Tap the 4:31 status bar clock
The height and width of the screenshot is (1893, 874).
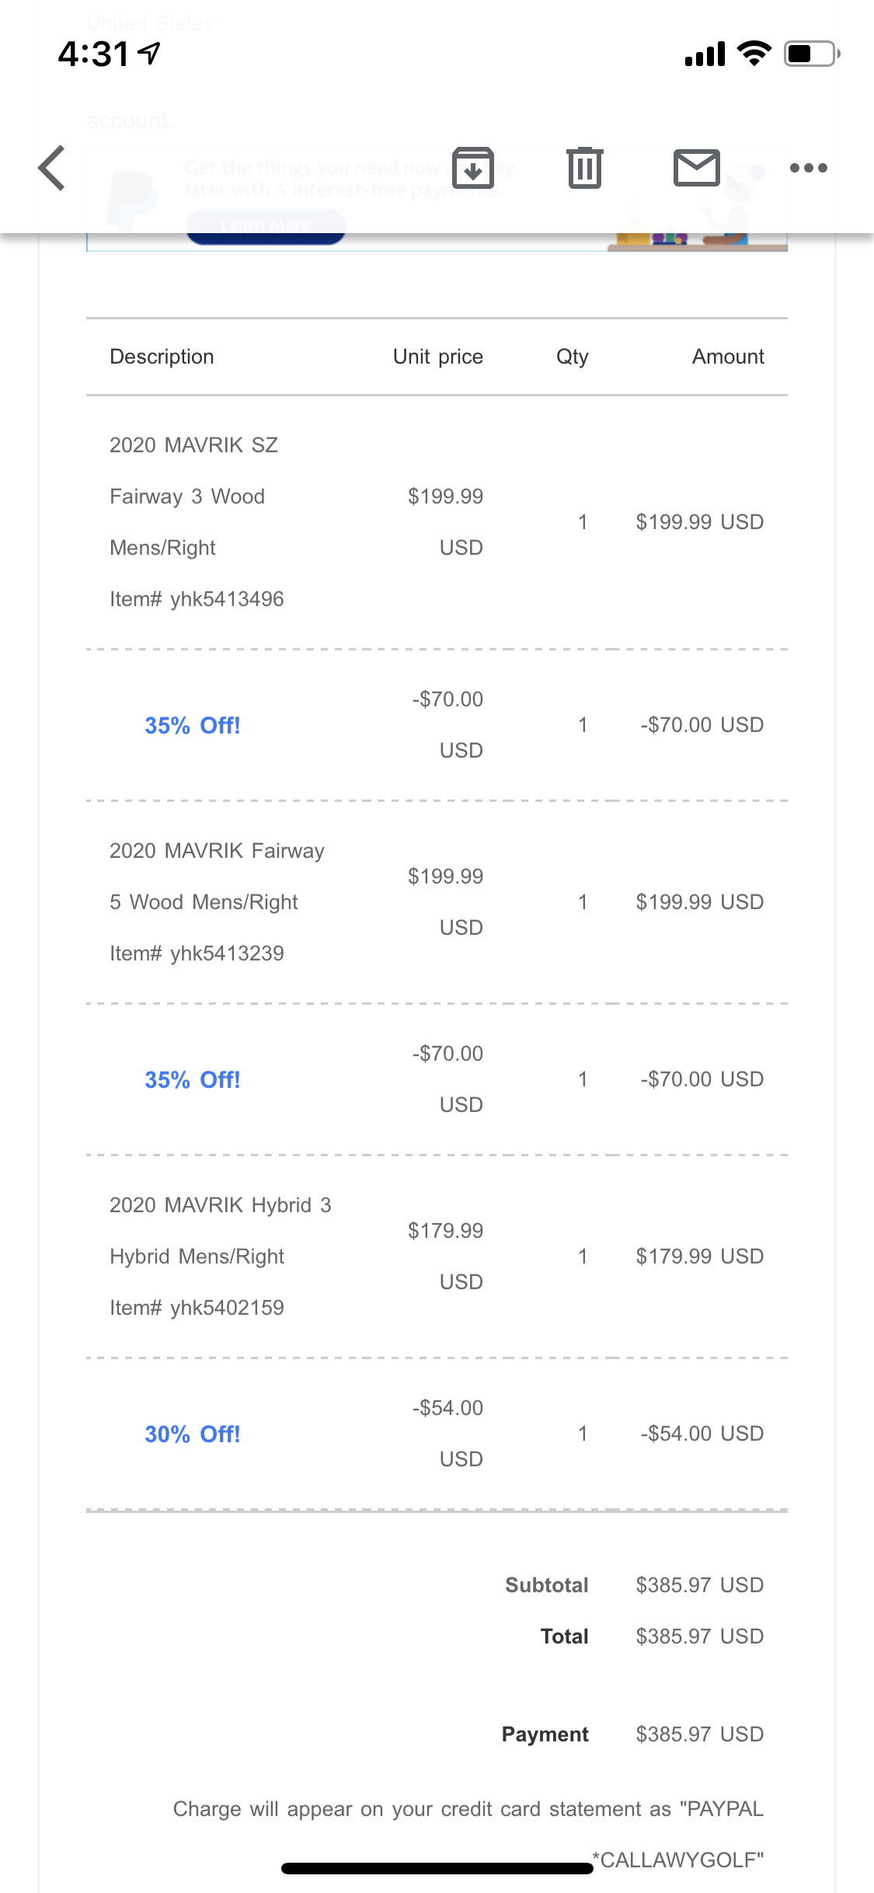click(x=93, y=54)
